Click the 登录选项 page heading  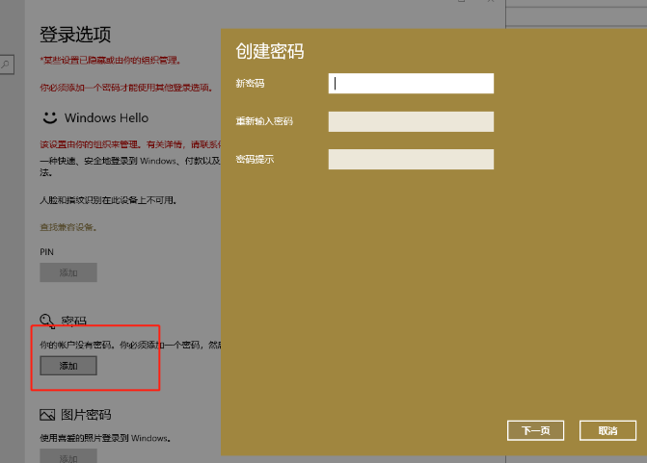(x=75, y=35)
